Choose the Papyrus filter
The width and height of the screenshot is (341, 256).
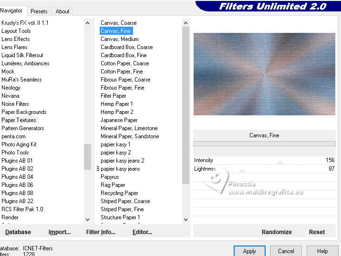(x=110, y=177)
